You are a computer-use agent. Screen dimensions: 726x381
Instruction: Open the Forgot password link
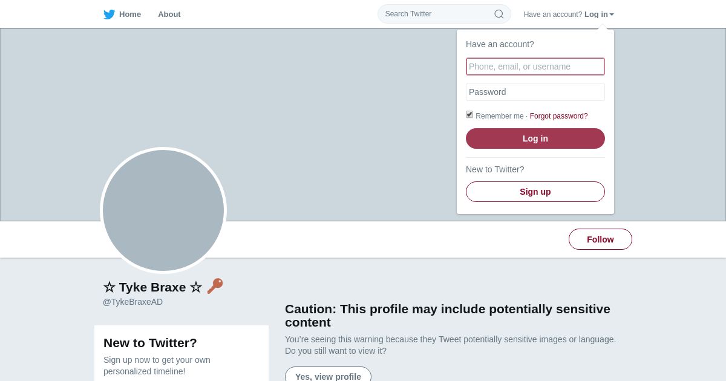(558, 116)
